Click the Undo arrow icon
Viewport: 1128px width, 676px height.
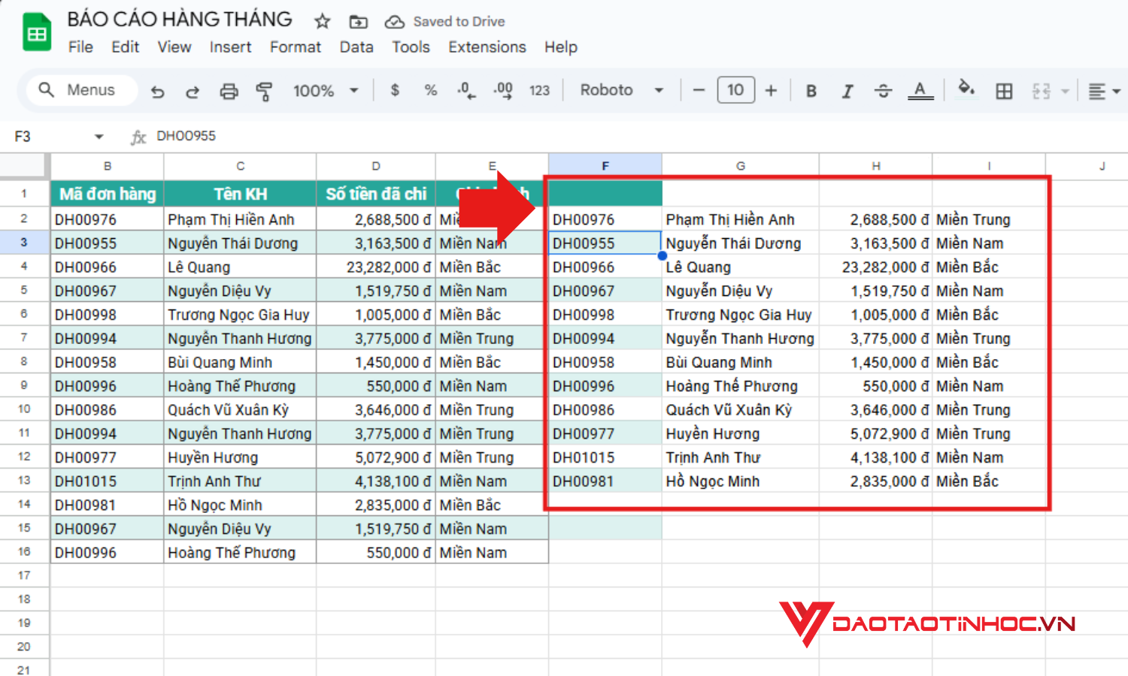pos(157,91)
